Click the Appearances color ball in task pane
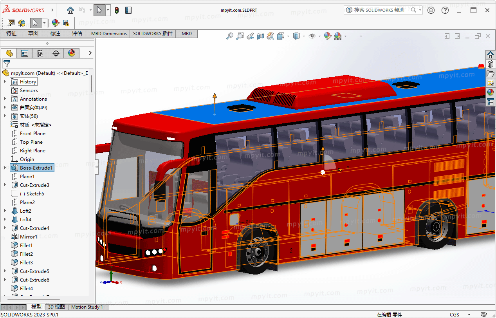 (491, 92)
